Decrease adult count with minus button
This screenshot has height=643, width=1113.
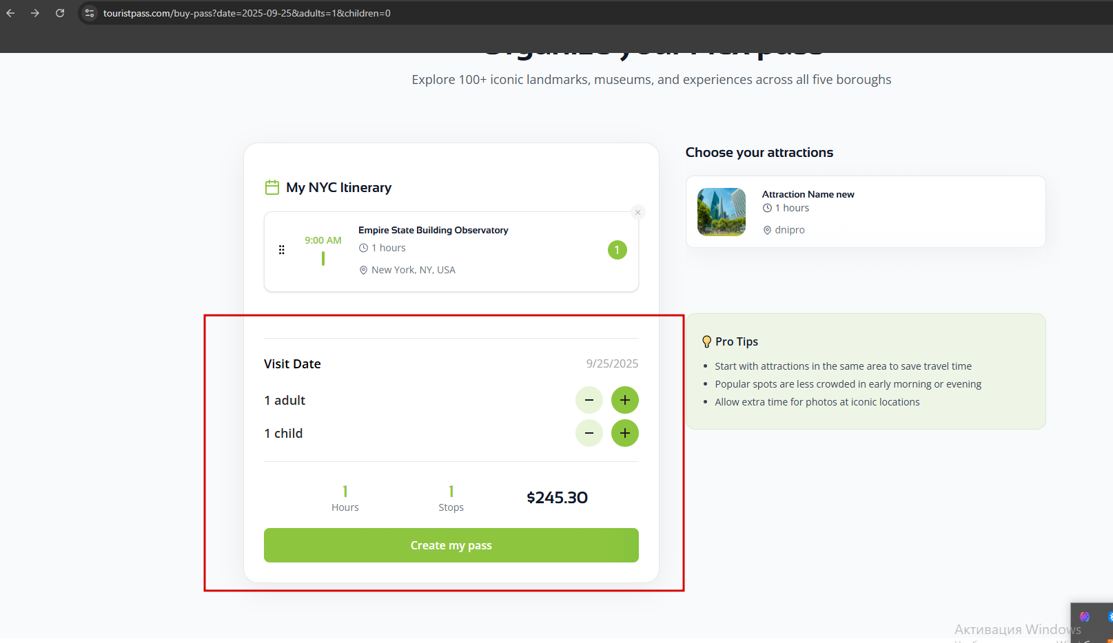pyautogui.click(x=589, y=400)
